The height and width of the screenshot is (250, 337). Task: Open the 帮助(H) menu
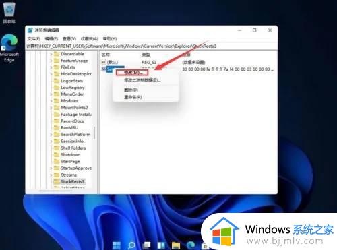tap(110, 38)
